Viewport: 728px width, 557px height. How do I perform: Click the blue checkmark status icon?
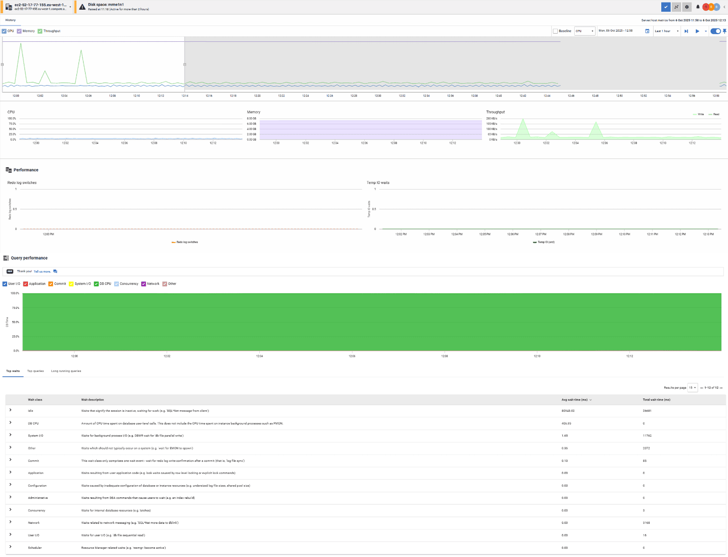(x=665, y=7)
